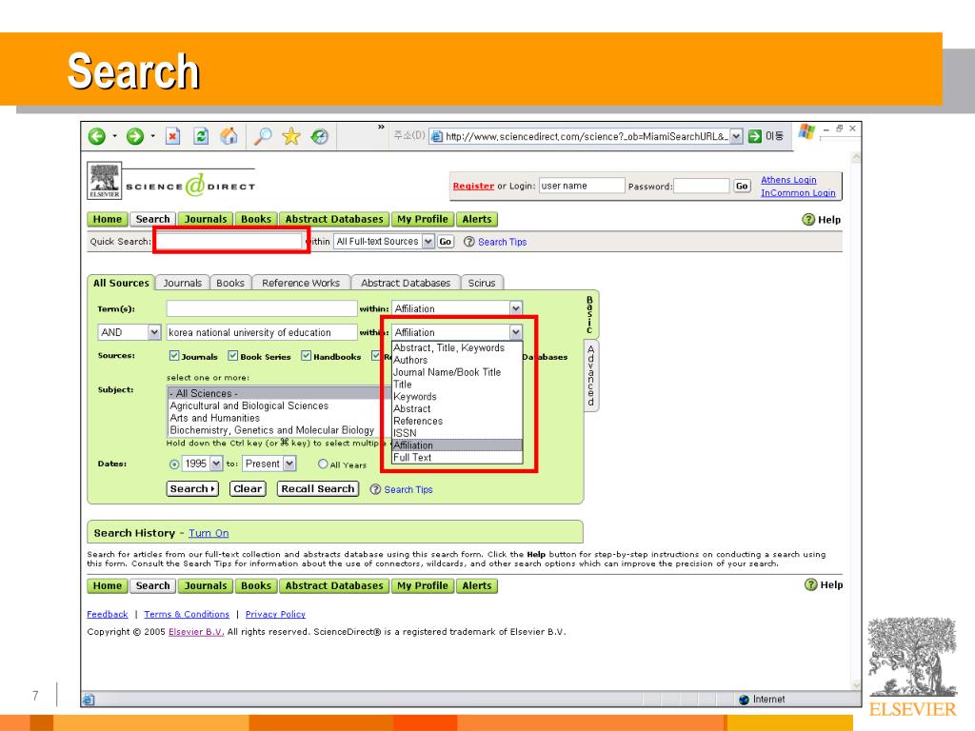The width and height of the screenshot is (975, 731).
Task: Click the Search button in the form
Action: click(x=192, y=488)
